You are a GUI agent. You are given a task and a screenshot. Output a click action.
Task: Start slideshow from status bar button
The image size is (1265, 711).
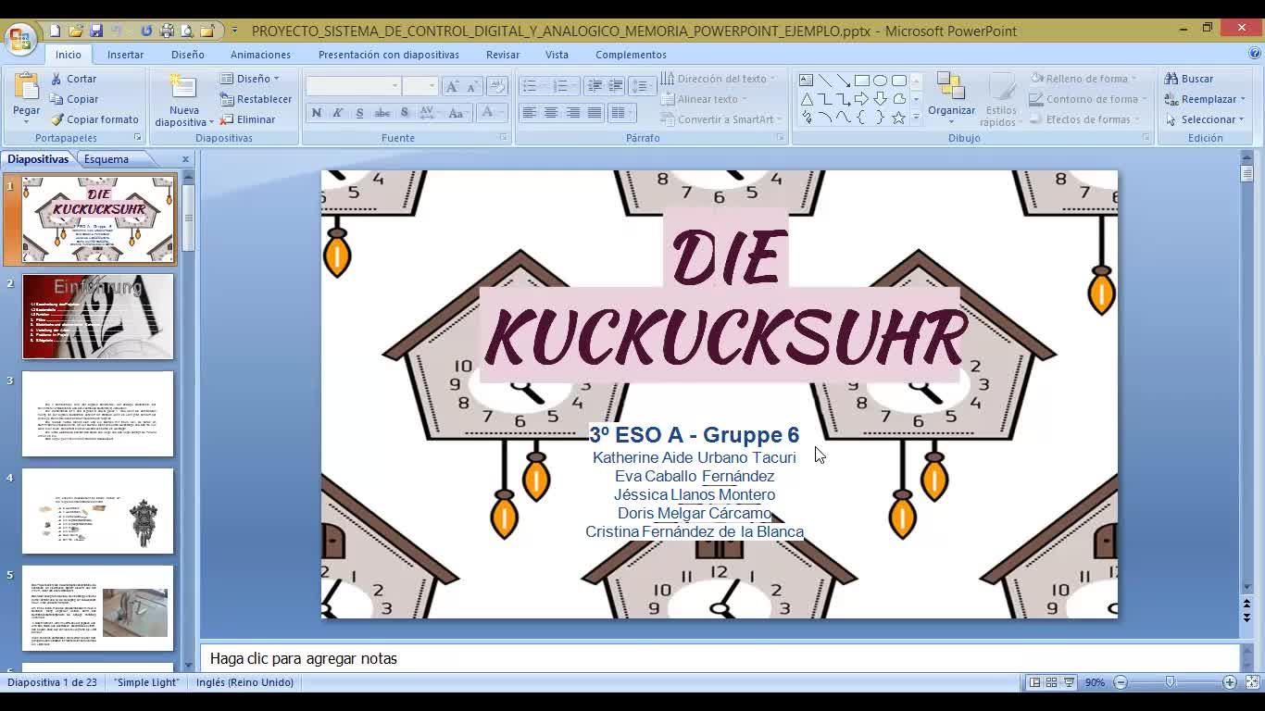pyautogui.click(x=1069, y=682)
